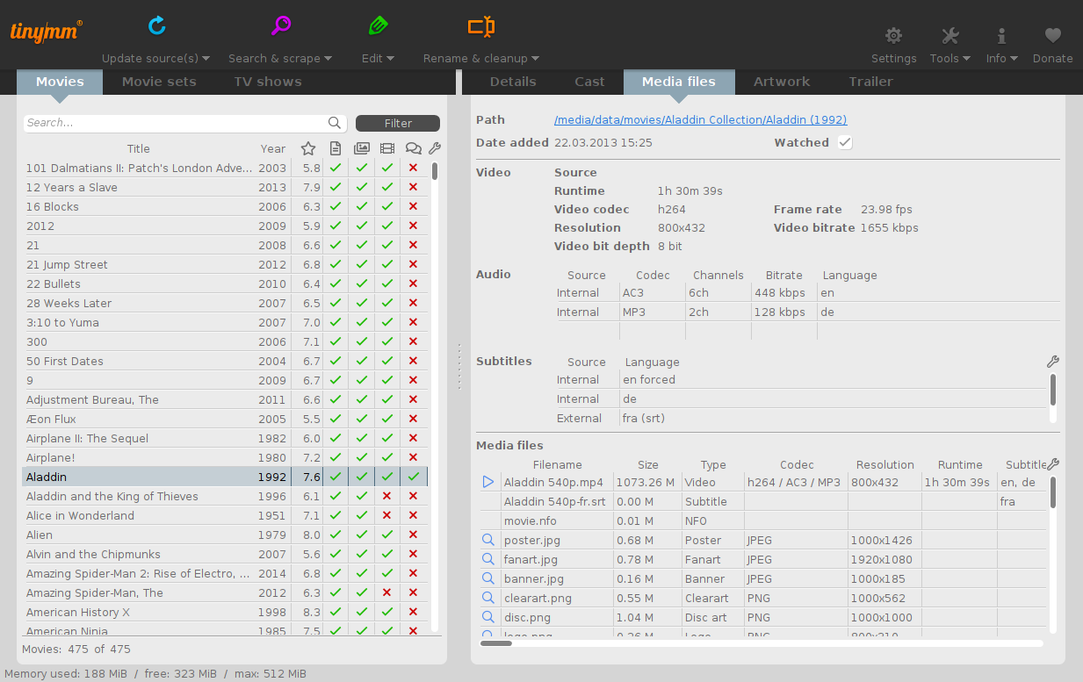Select movie 12 Years a Slave
This screenshot has width=1083, height=682.
(226, 187)
